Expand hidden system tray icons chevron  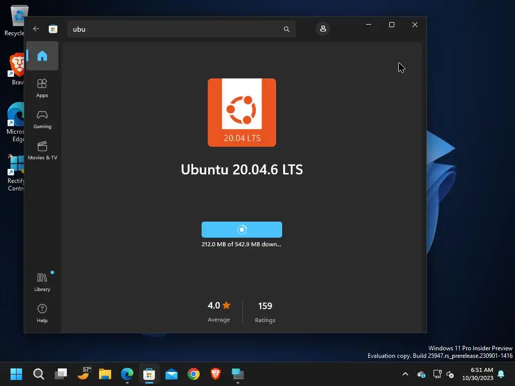[x=405, y=374]
